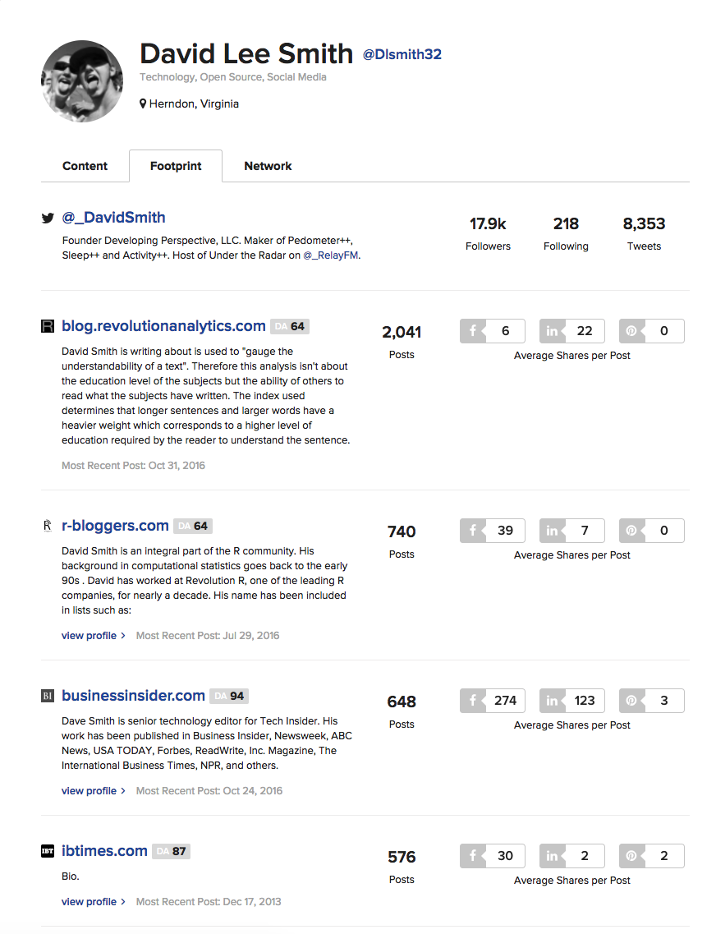This screenshot has height=934, width=716.
Task: Switch to the Content tab
Action: (x=85, y=166)
